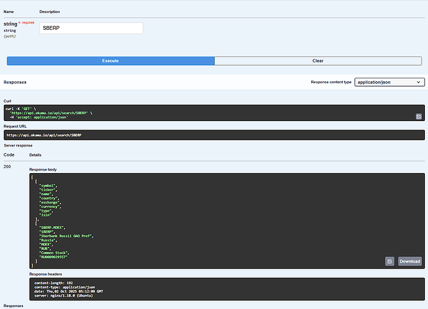Click the "Common Stock" type value
This screenshot has height=309, width=428.
coord(54,252)
